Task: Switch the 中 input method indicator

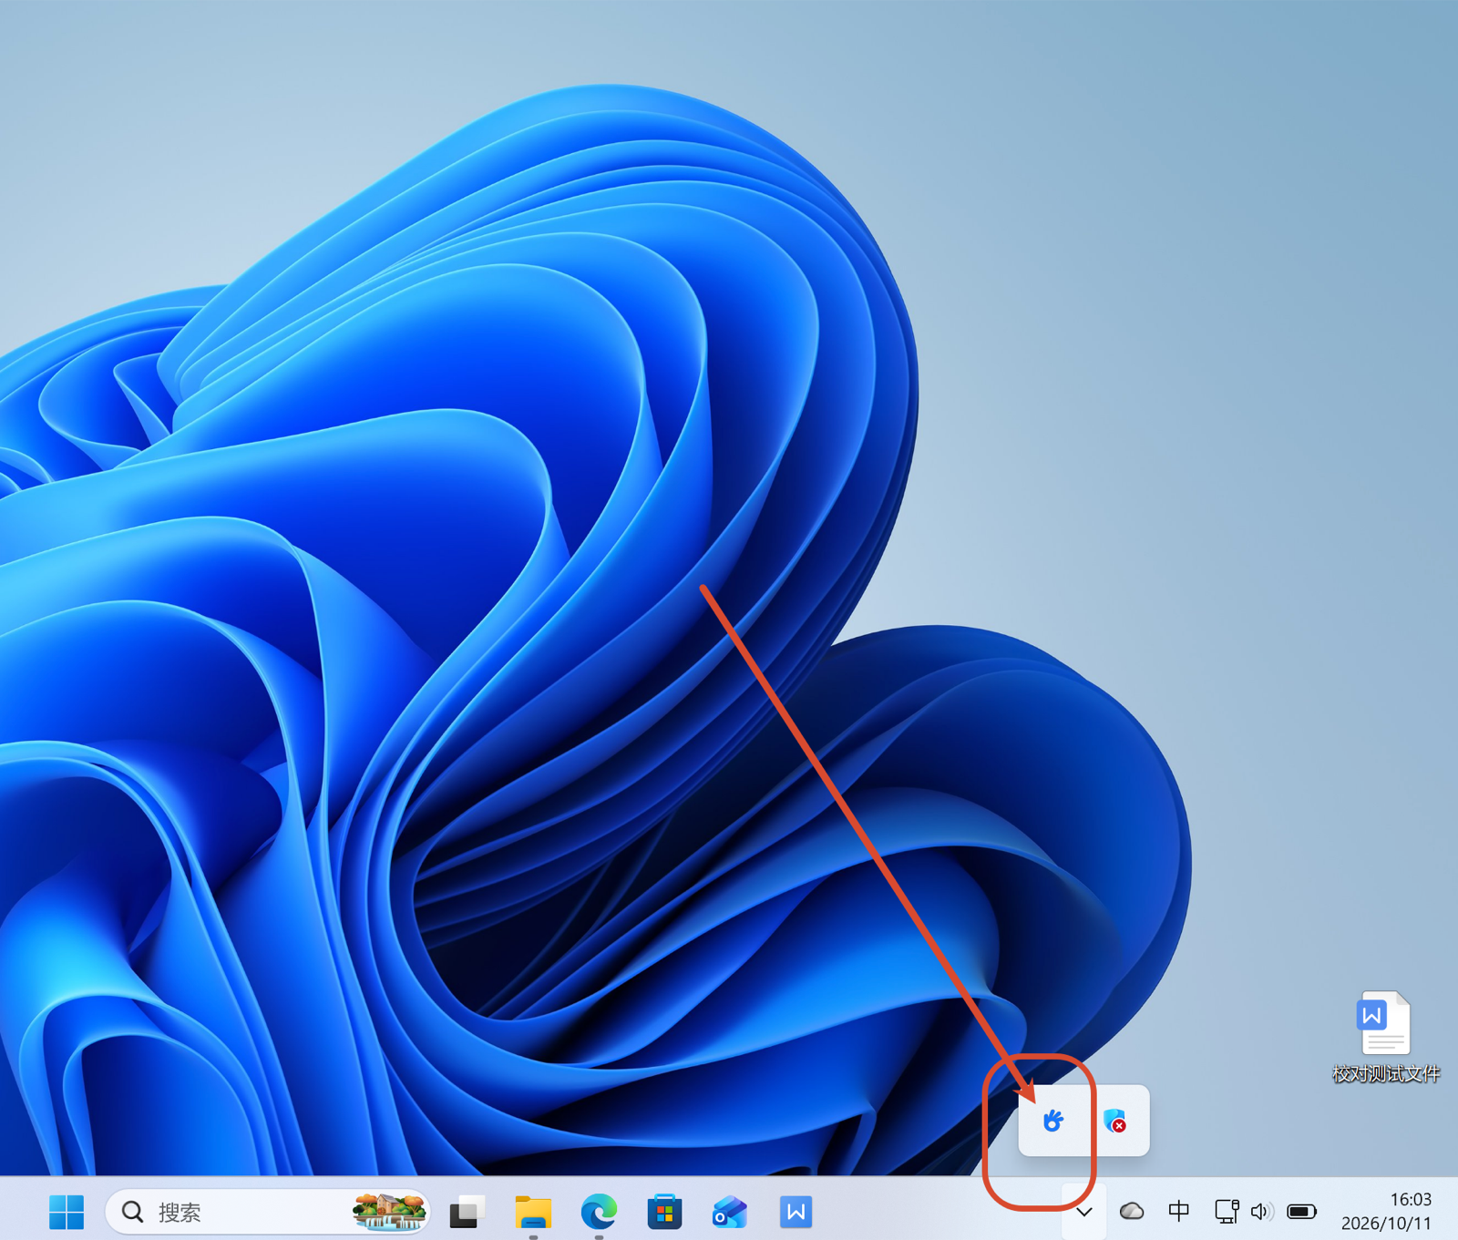Action: (x=1179, y=1211)
